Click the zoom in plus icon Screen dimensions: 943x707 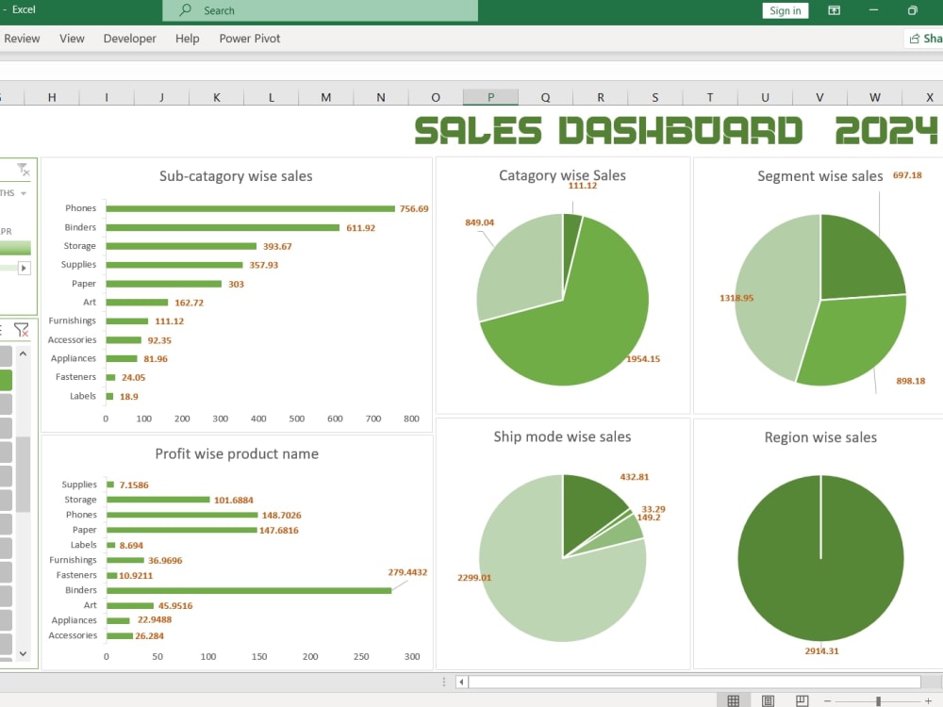928,701
